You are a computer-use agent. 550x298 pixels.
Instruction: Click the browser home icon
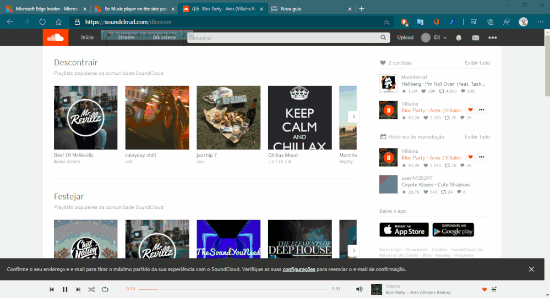(x=58, y=22)
